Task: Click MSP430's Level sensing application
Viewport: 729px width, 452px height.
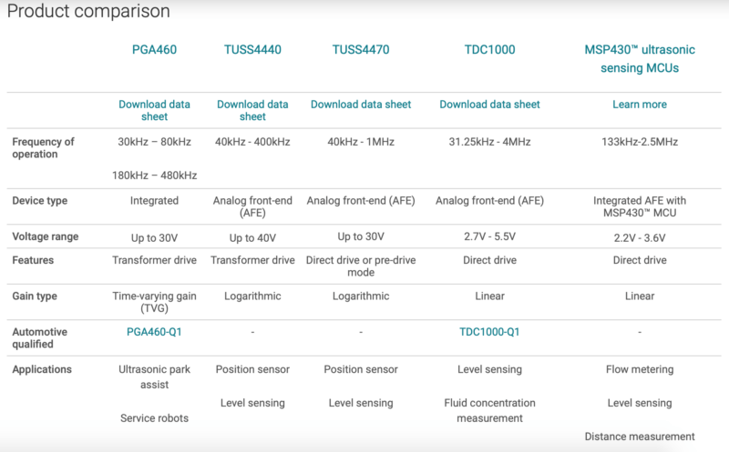Action: [x=640, y=403]
